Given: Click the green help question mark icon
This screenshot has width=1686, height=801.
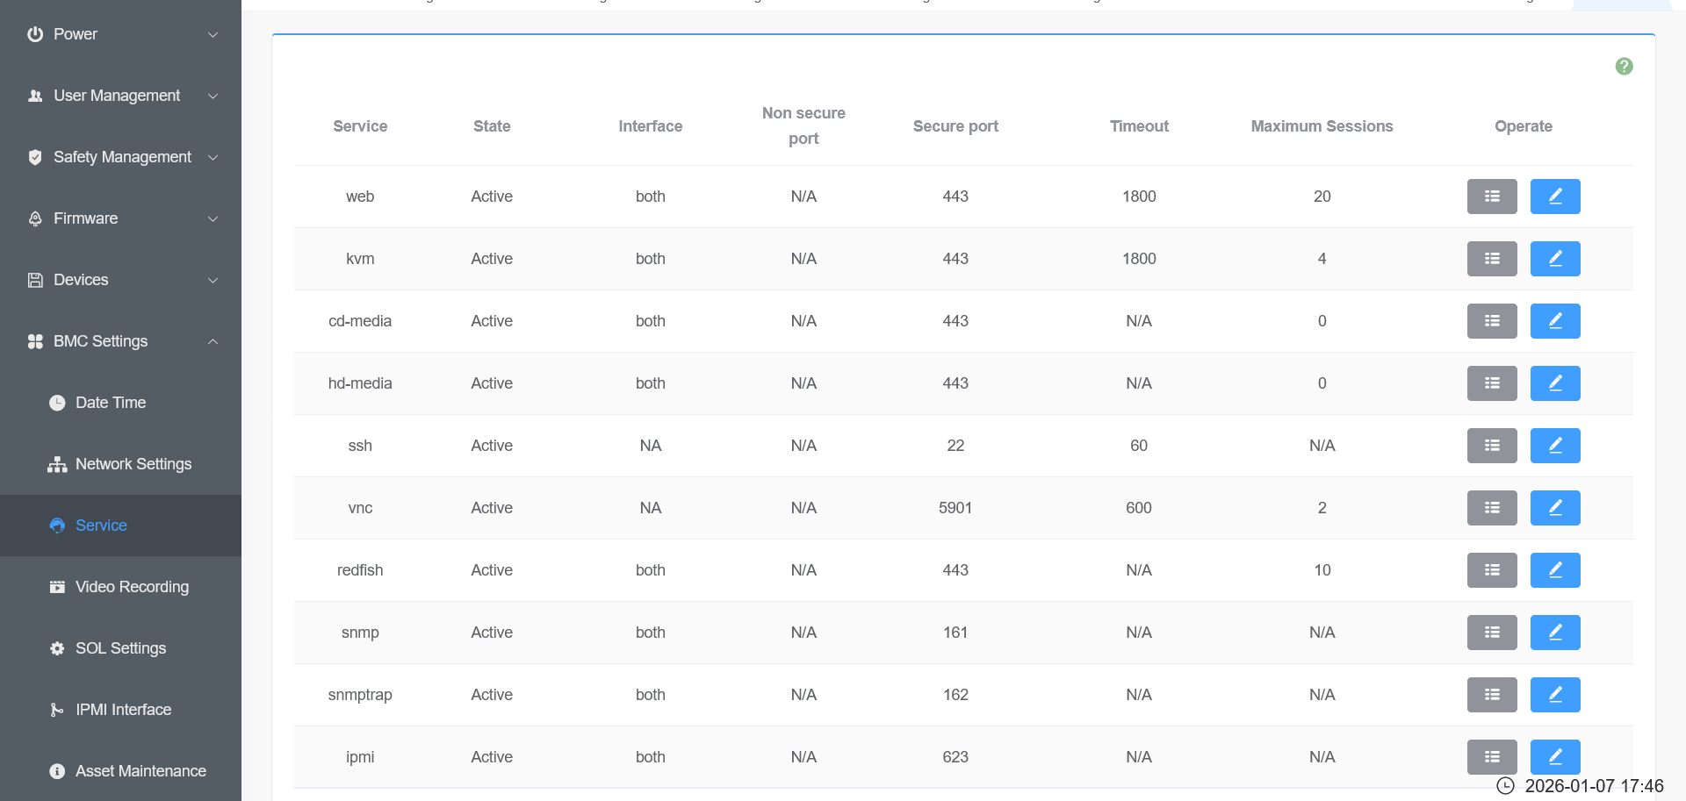Looking at the screenshot, I should tap(1624, 67).
